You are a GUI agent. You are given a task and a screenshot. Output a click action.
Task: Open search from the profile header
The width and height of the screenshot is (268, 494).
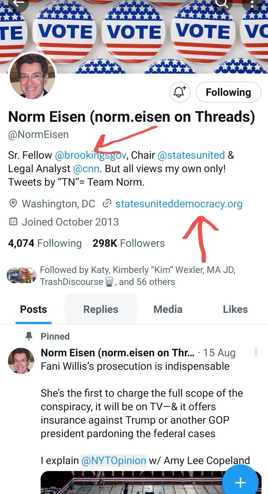pos(222,4)
